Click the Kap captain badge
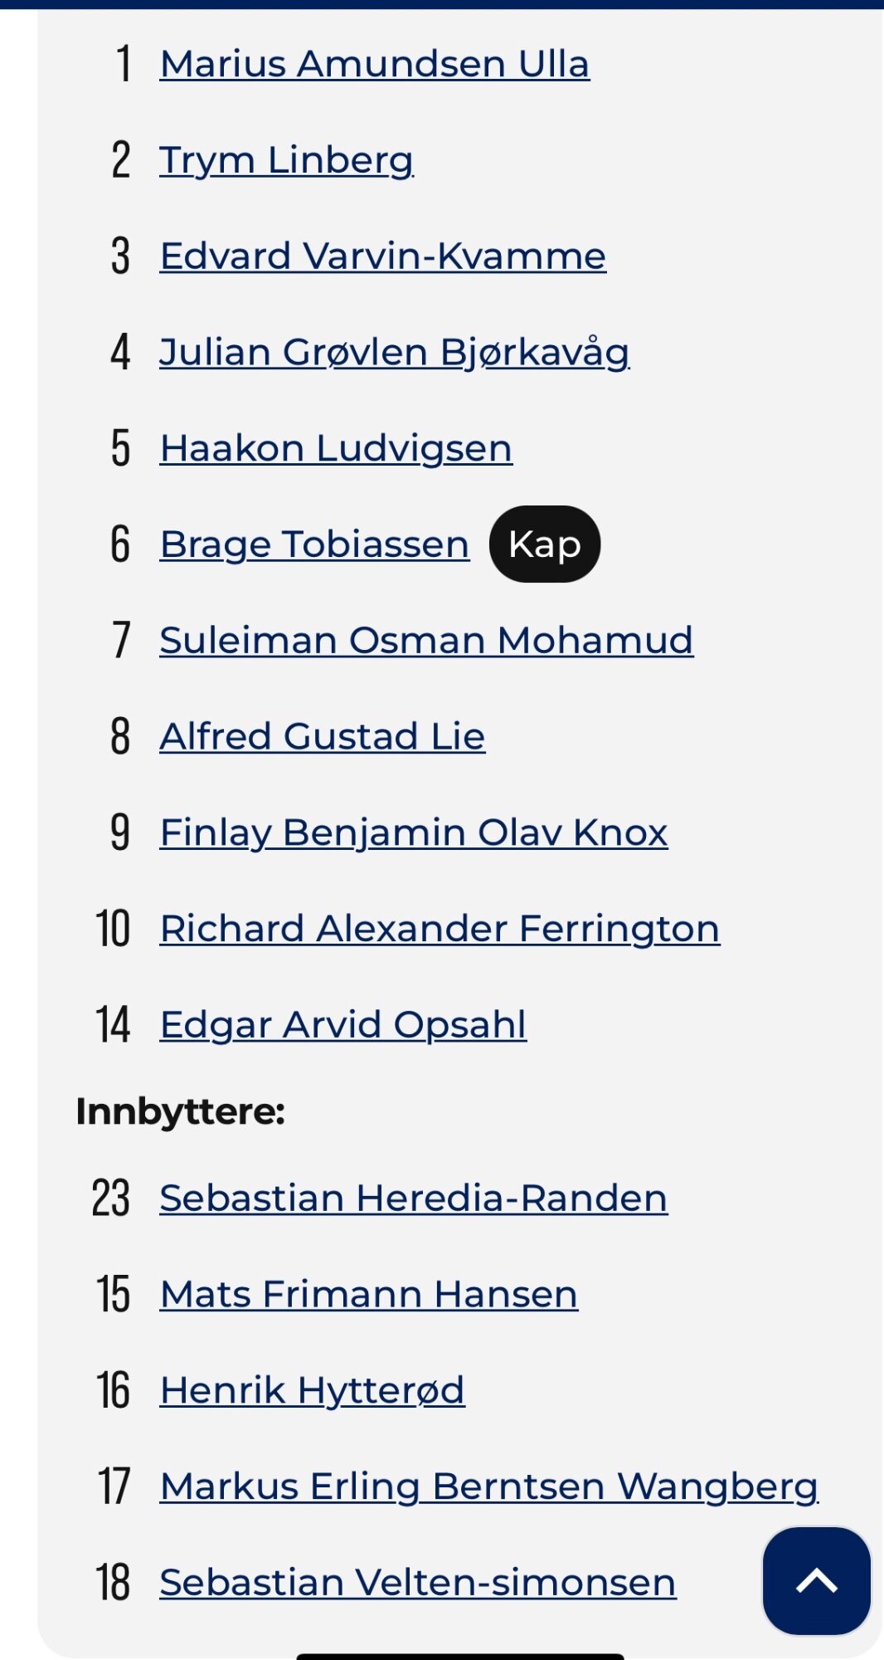This screenshot has width=884, height=1660. 545,544
